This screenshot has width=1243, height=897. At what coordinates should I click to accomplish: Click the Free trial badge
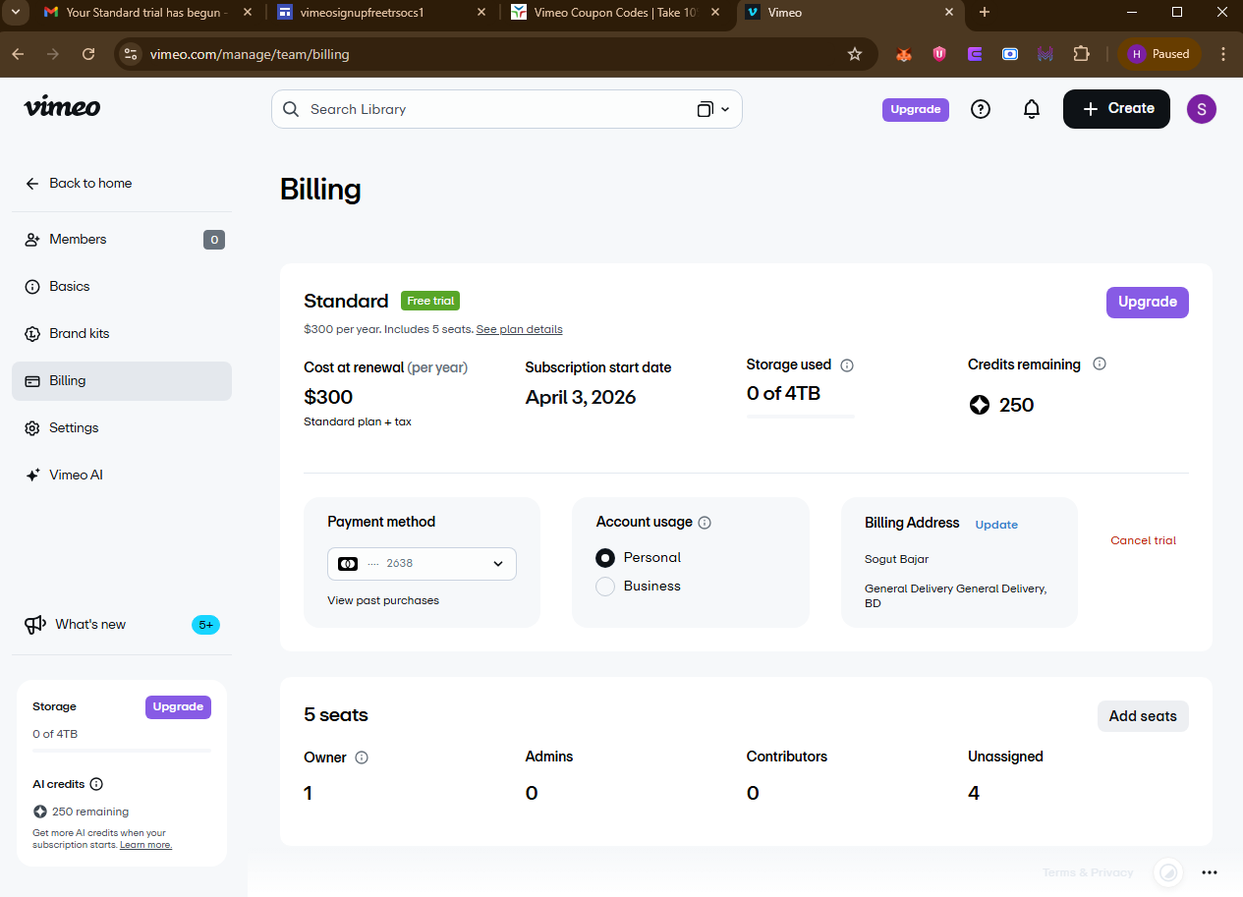[430, 301]
